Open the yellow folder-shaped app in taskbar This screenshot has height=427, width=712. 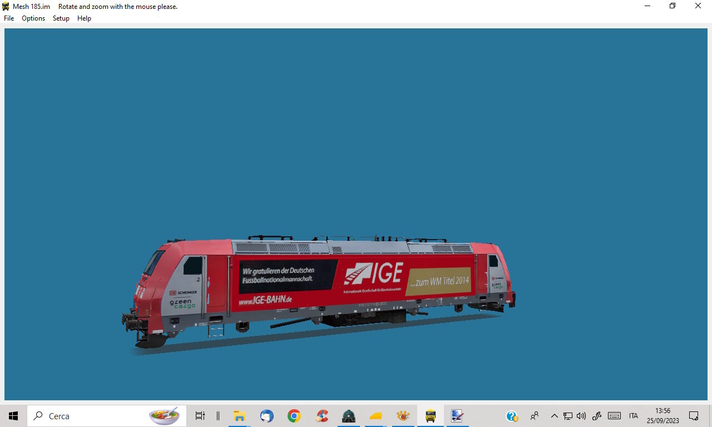click(x=376, y=416)
